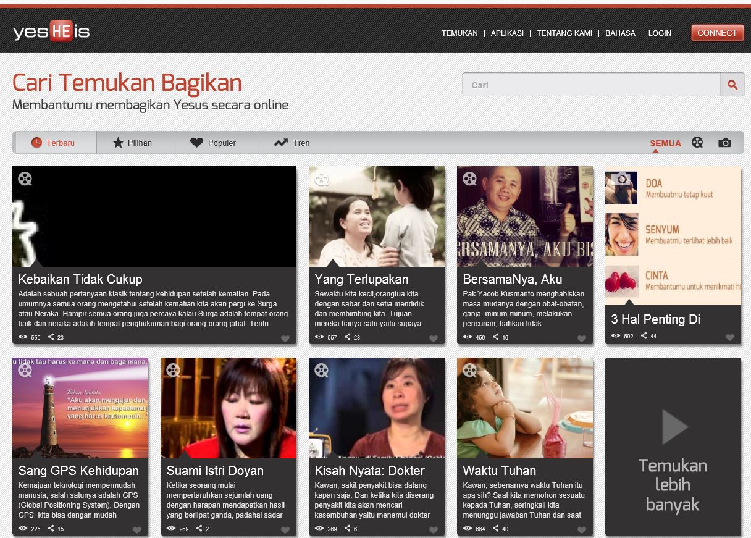Filter by video reel icon

(697, 143)
